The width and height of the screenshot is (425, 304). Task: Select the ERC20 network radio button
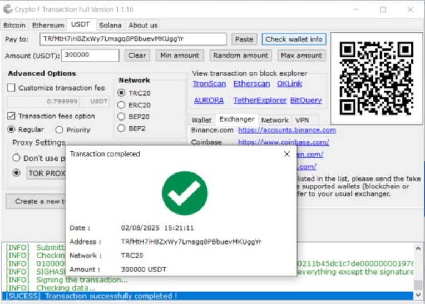coord(121,105)
